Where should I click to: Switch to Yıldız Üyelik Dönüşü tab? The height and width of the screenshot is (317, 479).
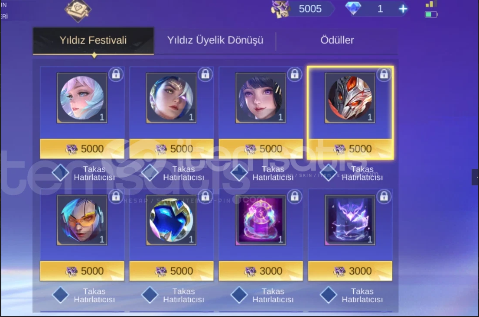click(215, 40)
